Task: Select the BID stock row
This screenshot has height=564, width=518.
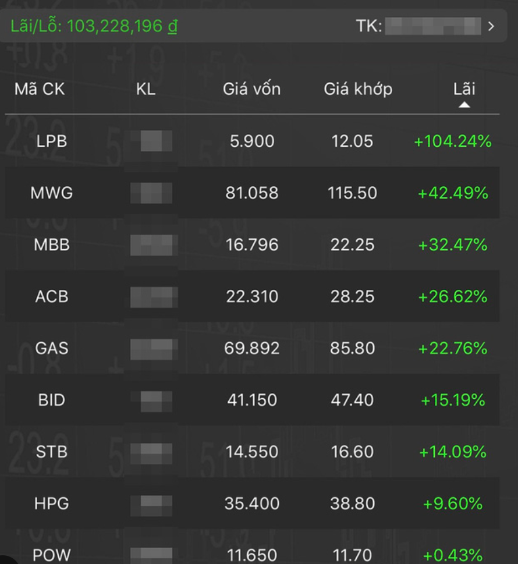Action: [x=252, y=400]
